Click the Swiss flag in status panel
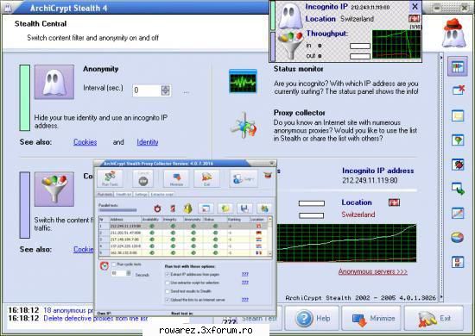Screen dimensions: 475x336 click(x=414, y=19)
